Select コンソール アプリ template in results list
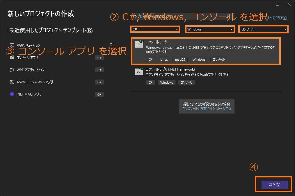The image size is (295, 196). 206,51
